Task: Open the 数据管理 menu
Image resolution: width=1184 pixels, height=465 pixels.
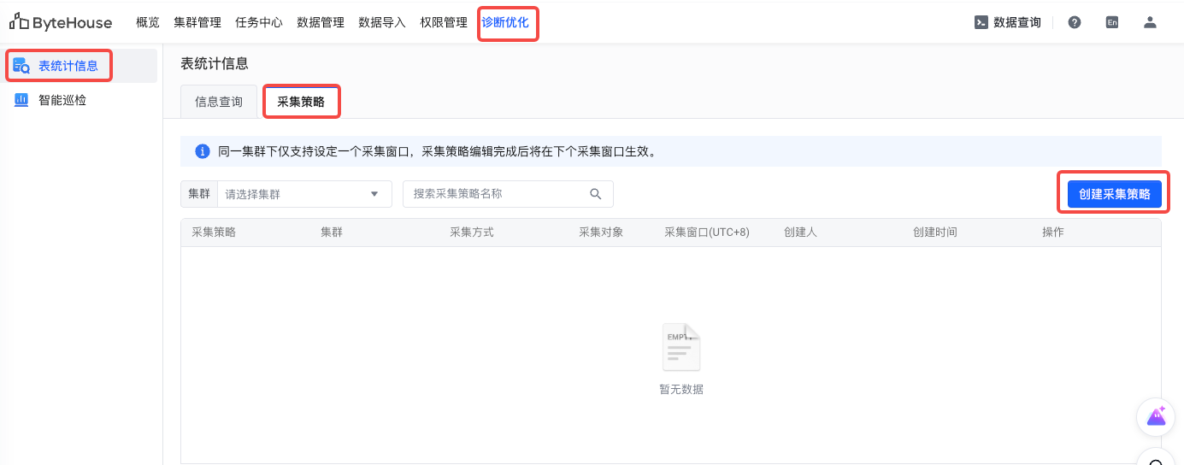Action: coord(321,23)
